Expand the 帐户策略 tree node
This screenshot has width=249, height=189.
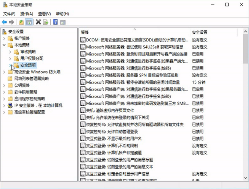pos(4,38)
